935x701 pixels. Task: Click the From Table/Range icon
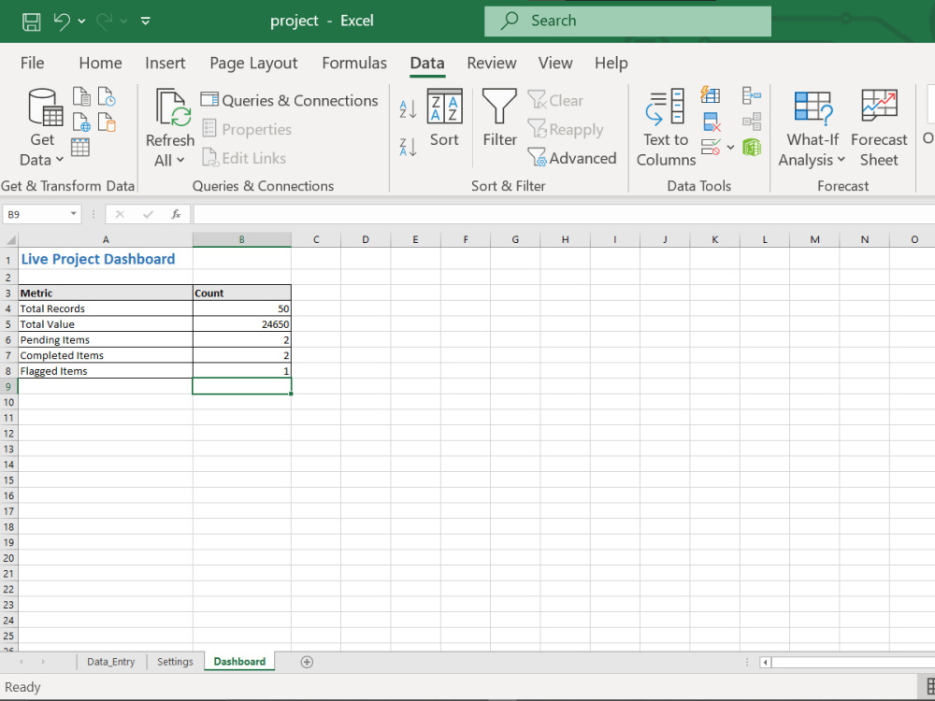click(80, 148)
